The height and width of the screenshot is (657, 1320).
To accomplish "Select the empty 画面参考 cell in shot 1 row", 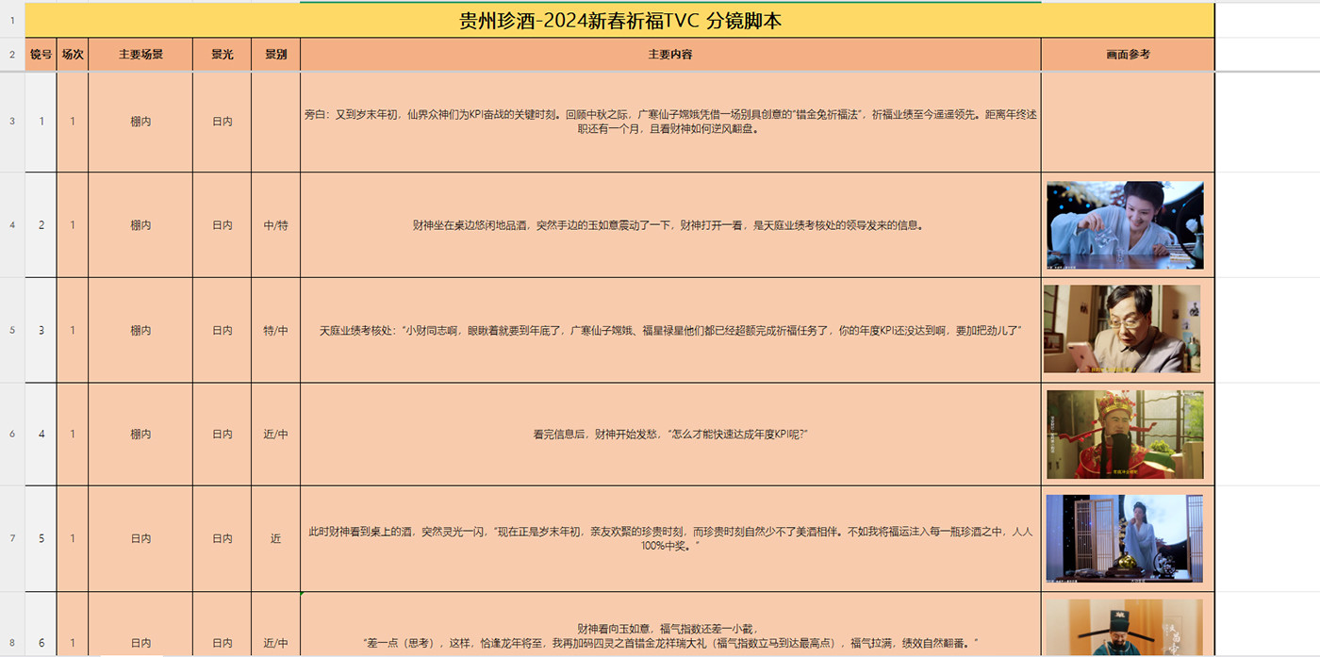I will pyautogui.click(x=1128, y=122).
